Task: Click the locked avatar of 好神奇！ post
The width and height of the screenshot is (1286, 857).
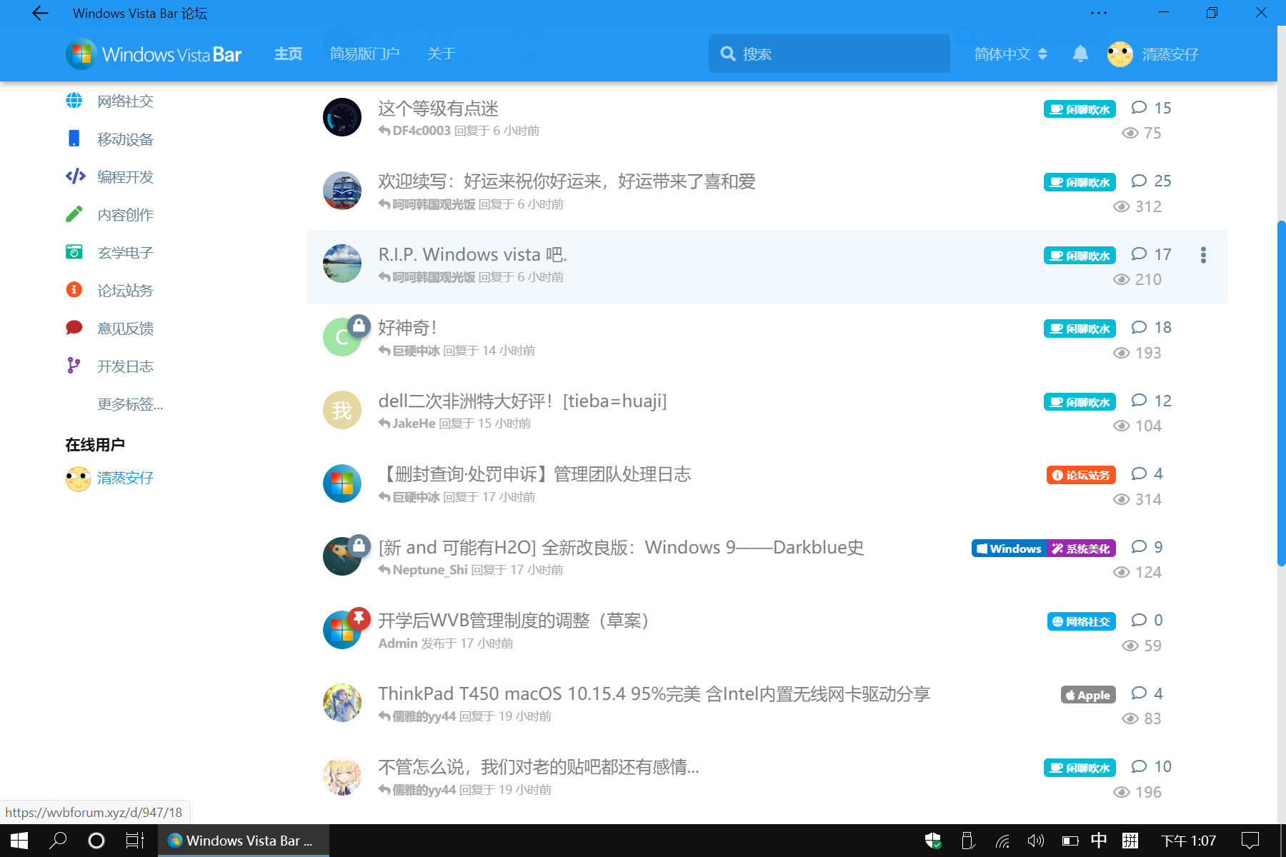Action: coord(342,337)
